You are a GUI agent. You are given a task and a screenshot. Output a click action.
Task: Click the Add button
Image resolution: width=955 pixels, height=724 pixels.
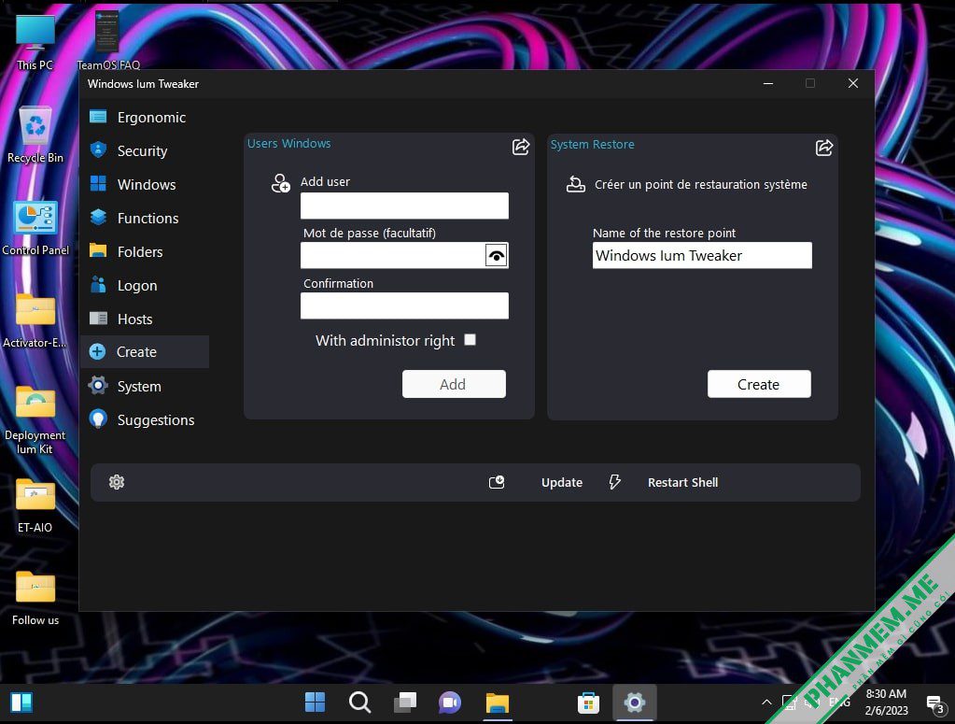click(454, 384)
